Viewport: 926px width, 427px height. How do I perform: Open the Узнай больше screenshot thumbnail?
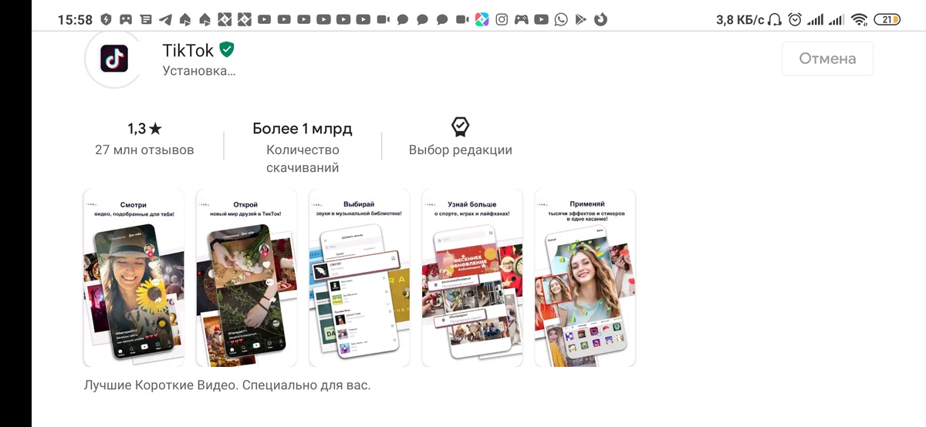pyautogui.click(x=472, y=277)
